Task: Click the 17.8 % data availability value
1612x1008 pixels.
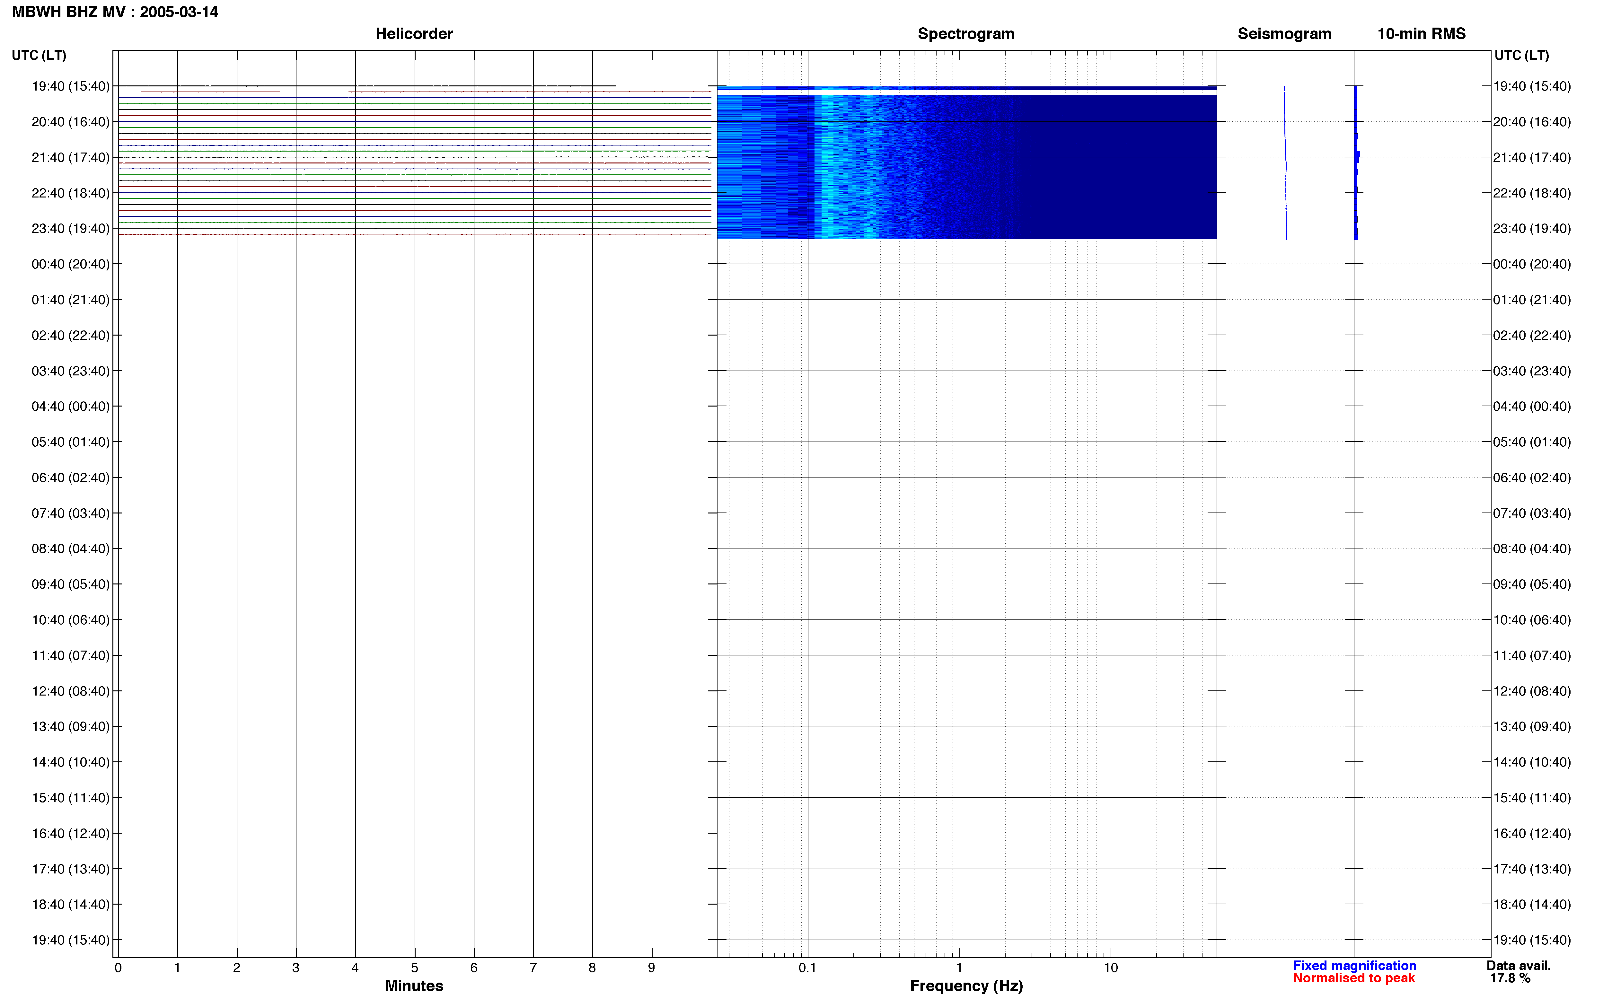Action: coord(1510,978)
